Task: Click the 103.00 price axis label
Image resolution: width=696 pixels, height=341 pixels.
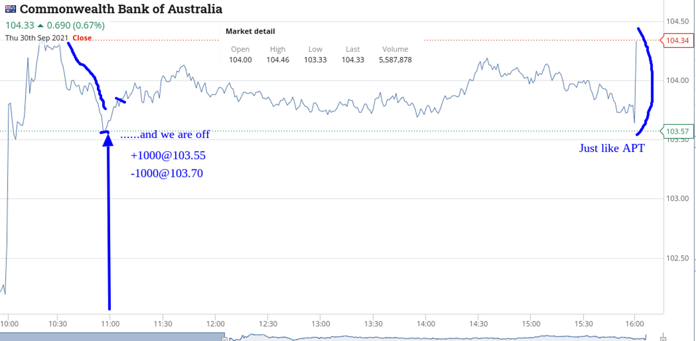Action: (x=678, y=198)
